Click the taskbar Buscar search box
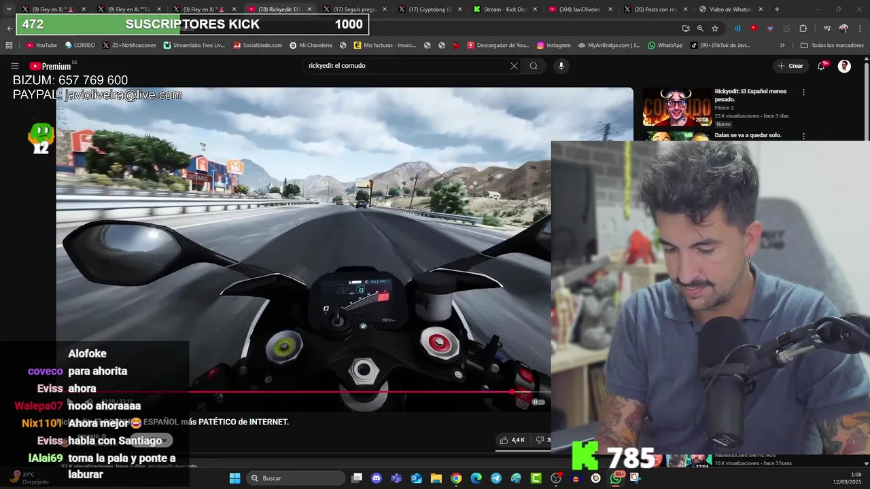 coord(296,478)
